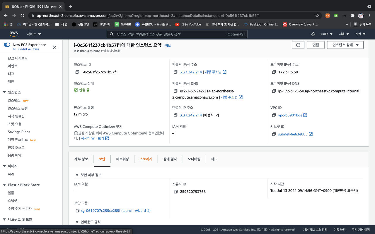Open the JunFe account dropdown
375x234 pixels.
[x=326, y=34]
